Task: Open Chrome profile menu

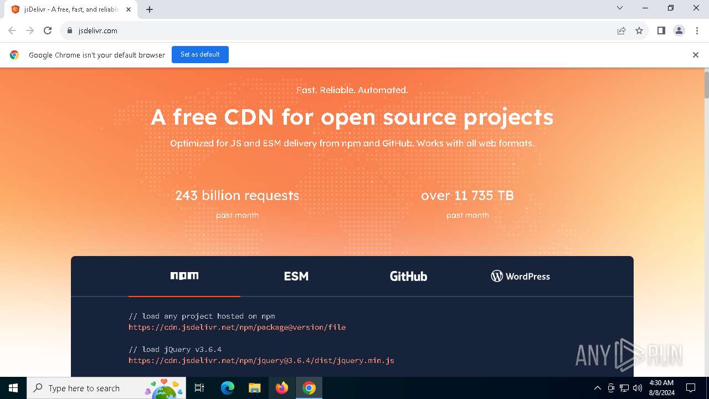Action: click(x=679, y=30)
